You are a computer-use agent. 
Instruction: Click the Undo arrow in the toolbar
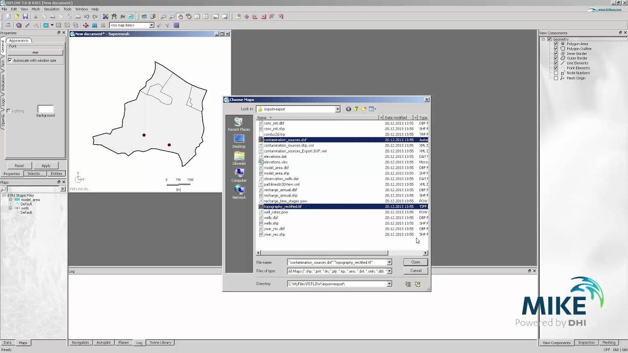tap(86, 17)
